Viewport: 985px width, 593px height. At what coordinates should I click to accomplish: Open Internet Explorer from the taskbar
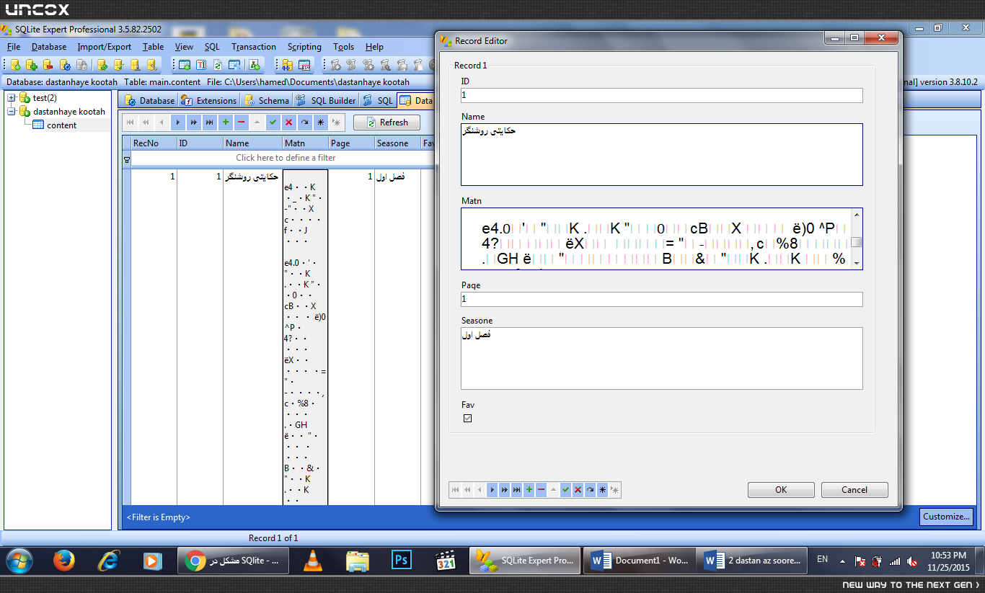[108, 561]
